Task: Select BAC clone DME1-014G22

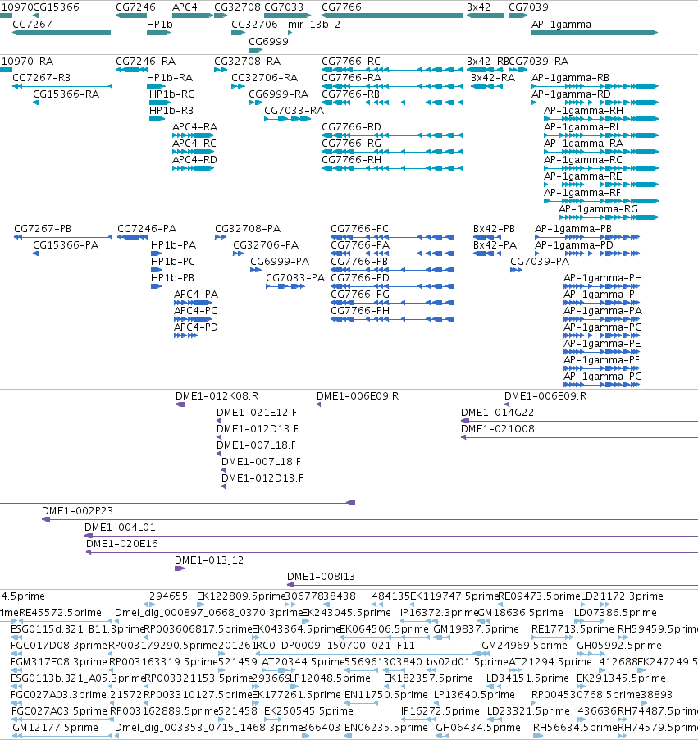Action: 497,412
